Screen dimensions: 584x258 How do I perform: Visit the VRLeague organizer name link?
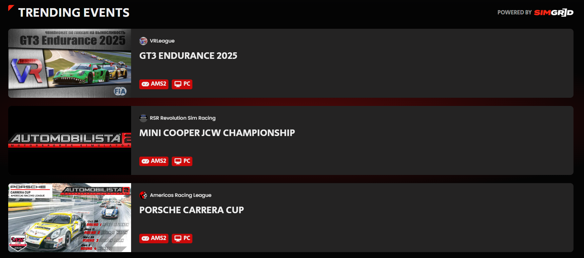(x=162, y=41)
